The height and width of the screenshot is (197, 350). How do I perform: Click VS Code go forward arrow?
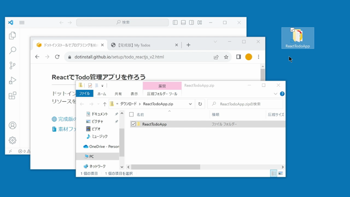tap(69, 22)
